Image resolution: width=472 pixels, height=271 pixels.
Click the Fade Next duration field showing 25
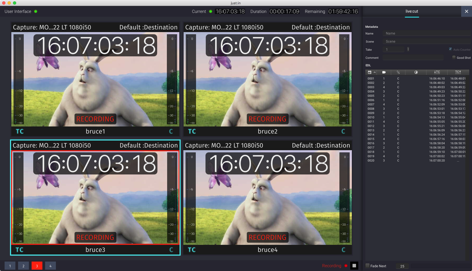pyautogui.click(x=402, y=266)
